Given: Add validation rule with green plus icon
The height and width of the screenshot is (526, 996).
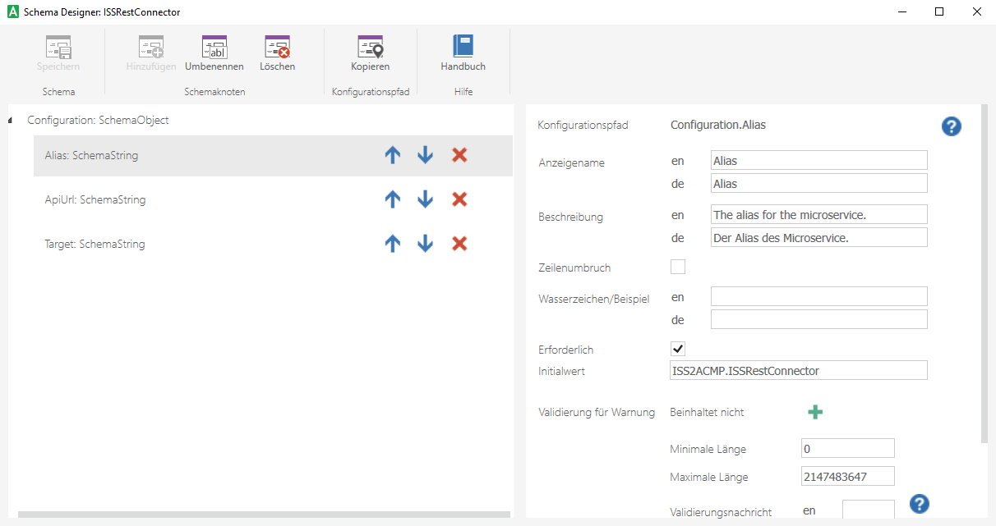Looking at the screenshot, I should [815, 412].
